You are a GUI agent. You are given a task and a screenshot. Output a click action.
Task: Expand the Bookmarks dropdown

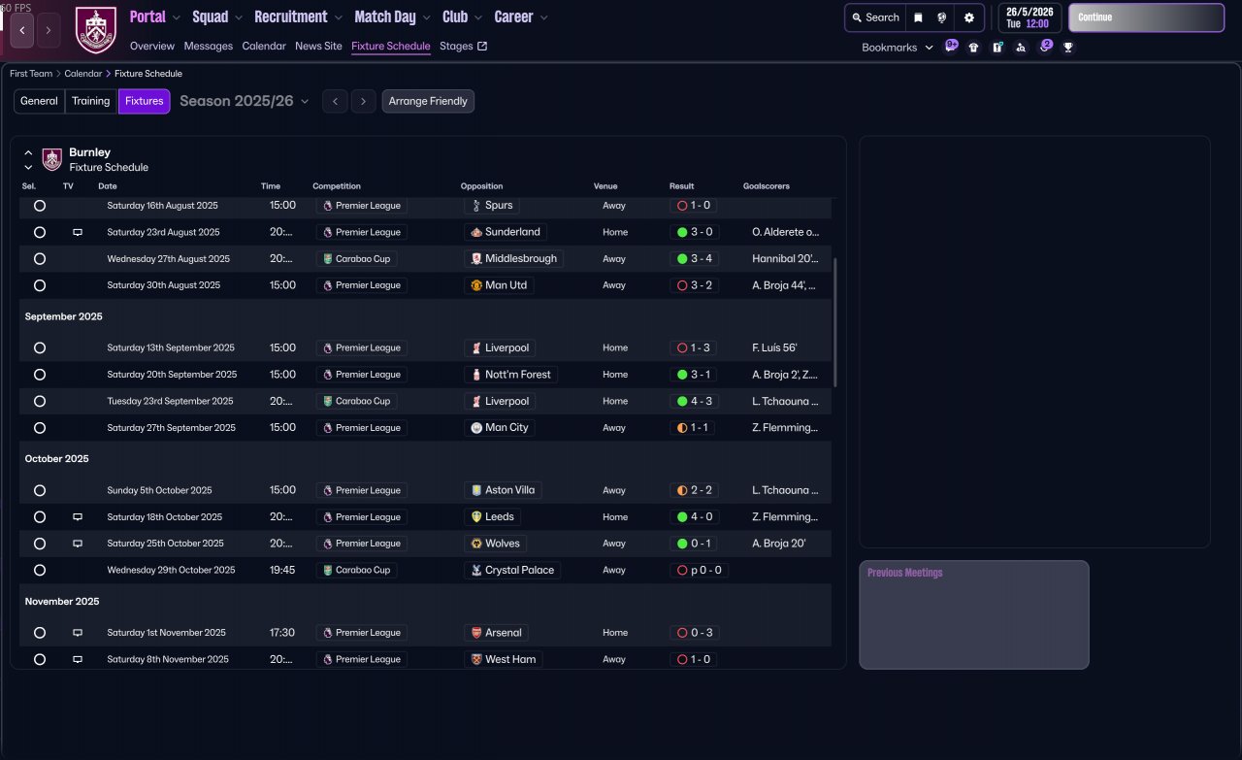click(897, 47)
